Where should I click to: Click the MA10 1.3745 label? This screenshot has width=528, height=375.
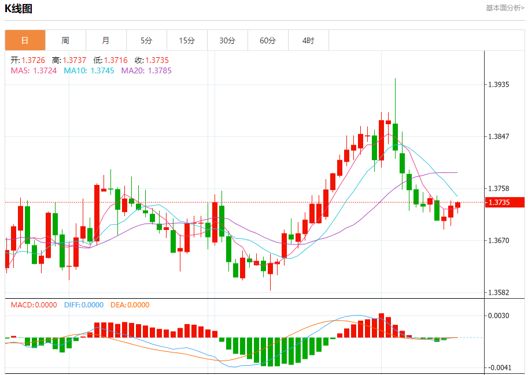click(x=89, y=70)
